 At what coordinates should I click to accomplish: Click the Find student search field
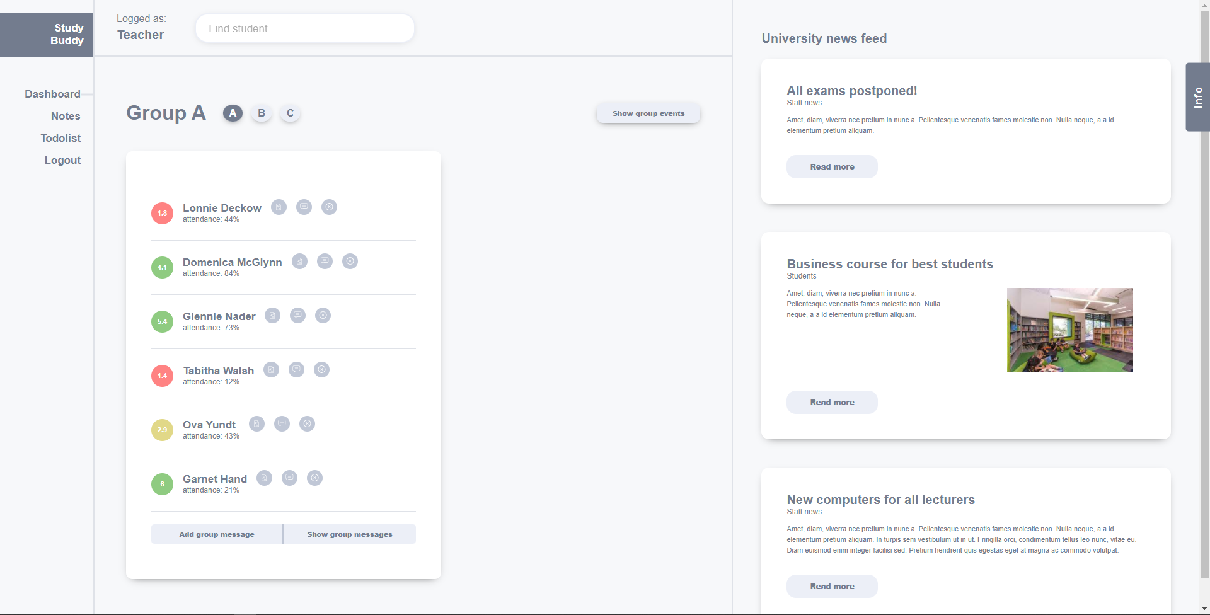(305, 28)
